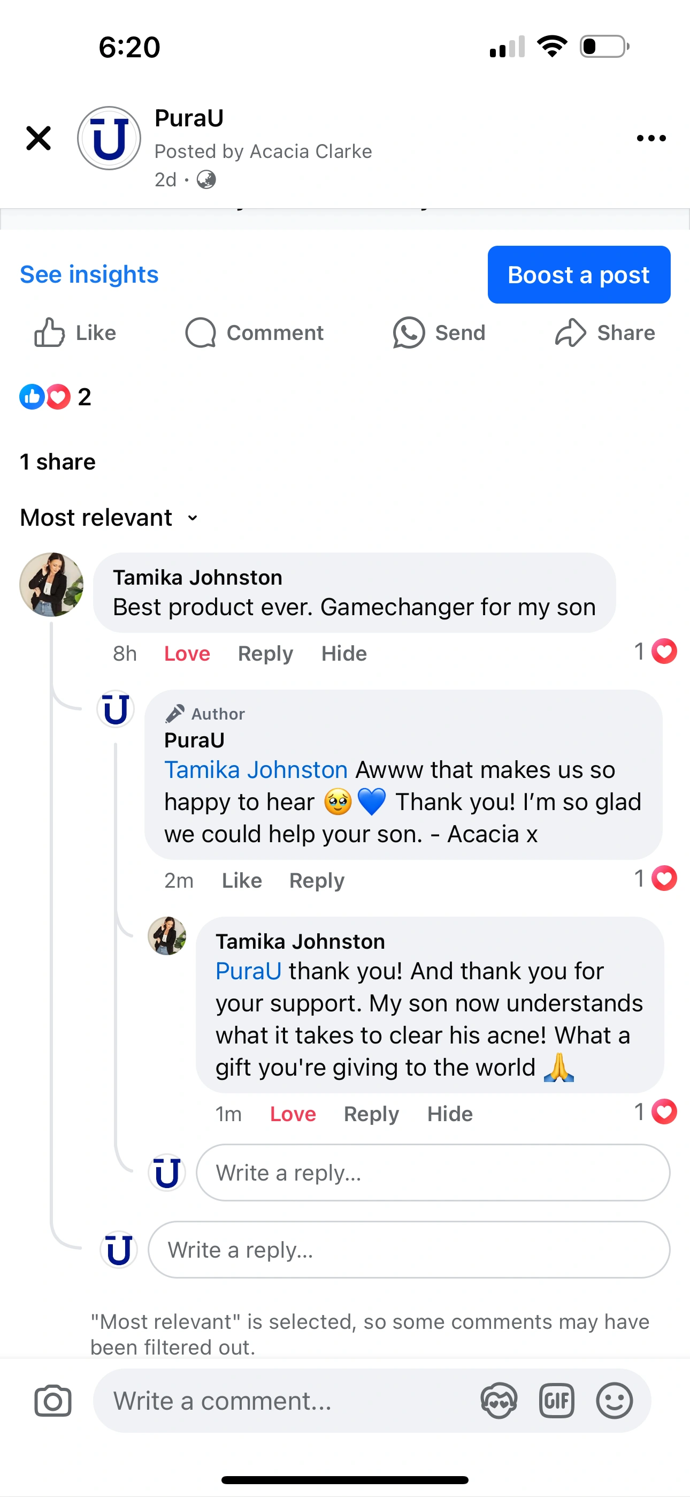Screen dimensions: 690x1497
Task: Hide Tamika's 'Best product ever' comment
Action: tap(344, 654)
